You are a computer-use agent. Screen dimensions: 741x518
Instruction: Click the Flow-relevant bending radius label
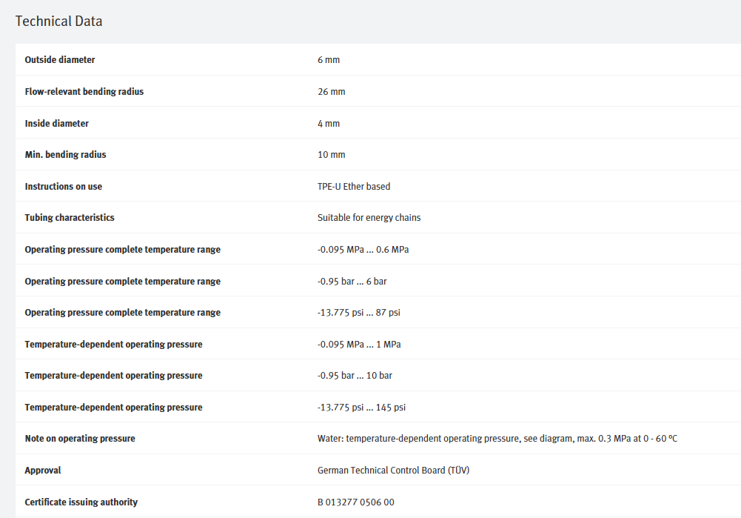(x=84, y=92)
